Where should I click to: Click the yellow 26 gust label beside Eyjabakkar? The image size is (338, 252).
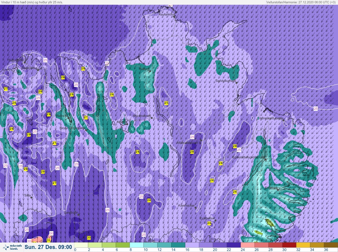[x=209, y=223]
